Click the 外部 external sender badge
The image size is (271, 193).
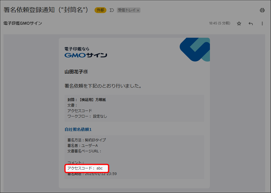tap(100, 10)
